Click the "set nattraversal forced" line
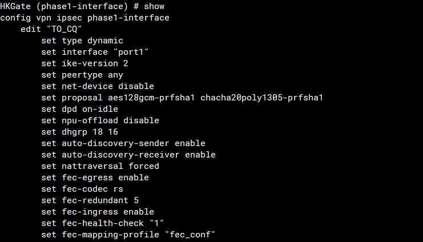Image resolution: width=423 pixels, height=242 pixels. click(x=100, y=166)
